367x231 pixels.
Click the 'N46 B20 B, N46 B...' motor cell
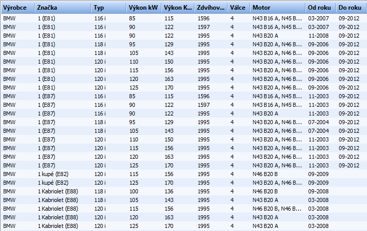[277, 209]
